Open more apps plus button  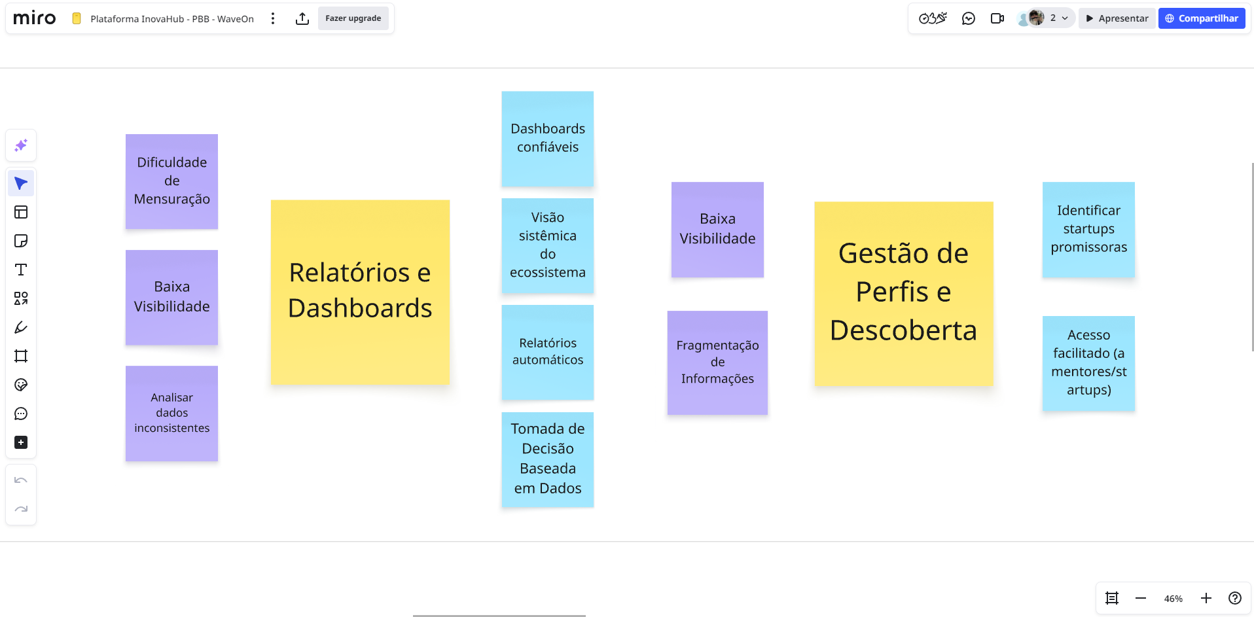coord(21,442)
